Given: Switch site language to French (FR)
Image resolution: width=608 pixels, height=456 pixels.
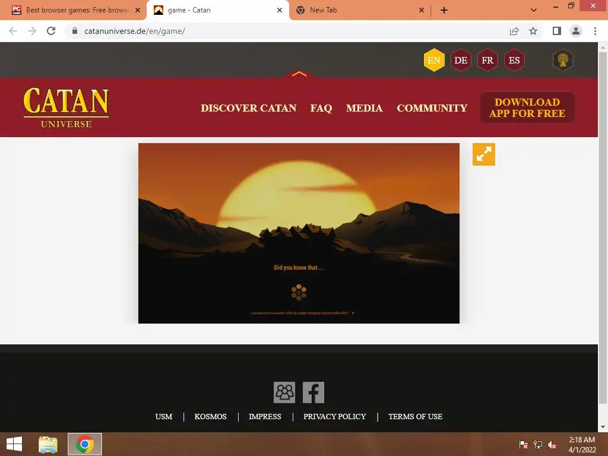Looking at the screenshot, I should pos(487,60).
